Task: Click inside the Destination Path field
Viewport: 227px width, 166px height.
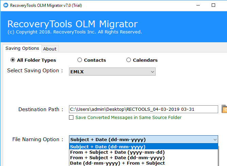Action: pyautogui.click(x=143, y=109)
